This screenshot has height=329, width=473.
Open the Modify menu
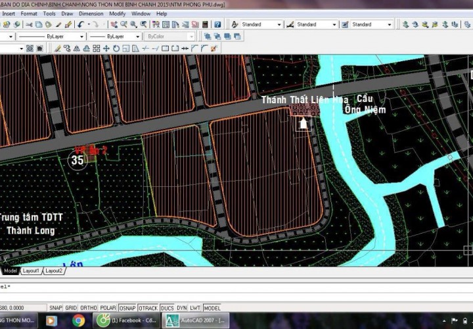[118, 13]
